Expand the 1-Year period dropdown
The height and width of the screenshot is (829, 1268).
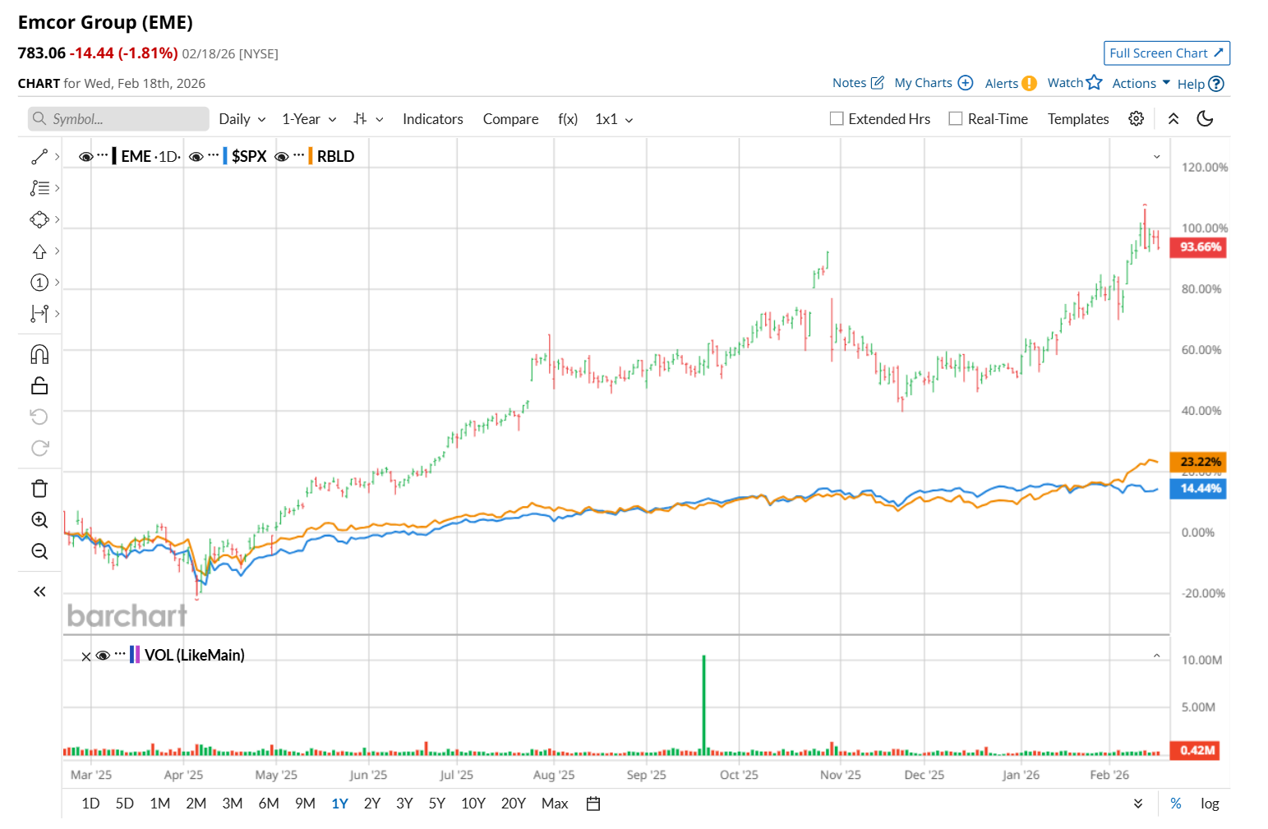tap(309, 119)
